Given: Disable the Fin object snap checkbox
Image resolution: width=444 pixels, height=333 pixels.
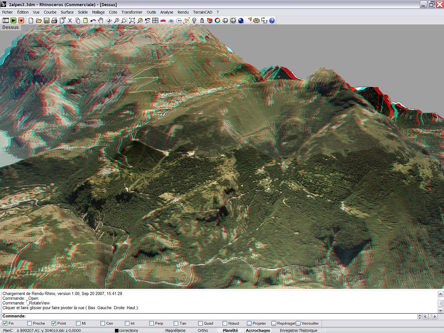Looking at the screenshot, I should 5,323.
